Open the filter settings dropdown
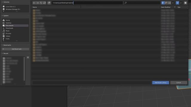The image size is (191, 107). pyautogui.click(x=181, y=3)
